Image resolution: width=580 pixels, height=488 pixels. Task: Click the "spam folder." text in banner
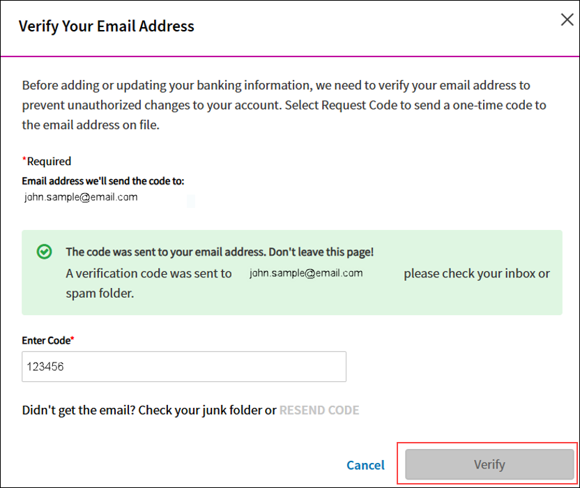point(100,293)
